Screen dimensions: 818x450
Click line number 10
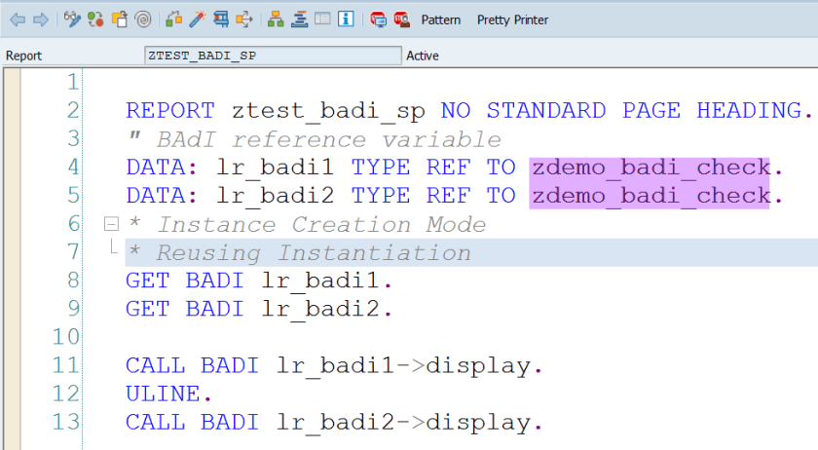(x=66, y=337)
